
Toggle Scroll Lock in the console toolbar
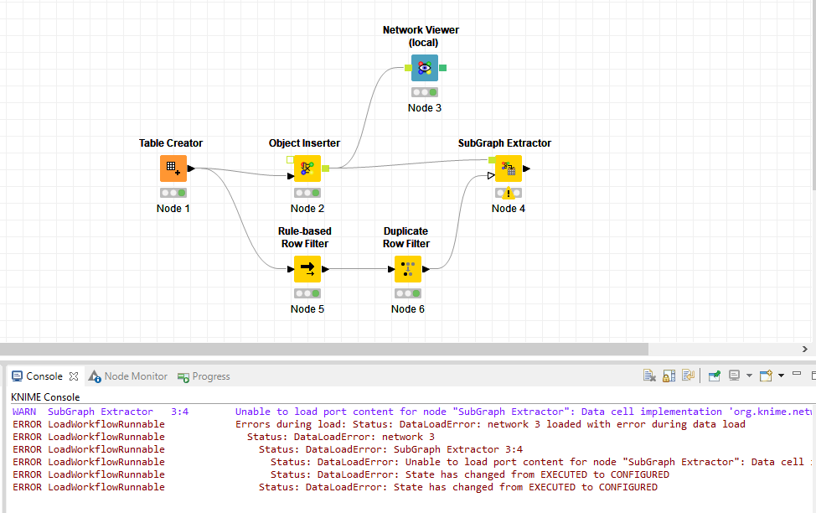pyautogui.click(x=669, y=376)
